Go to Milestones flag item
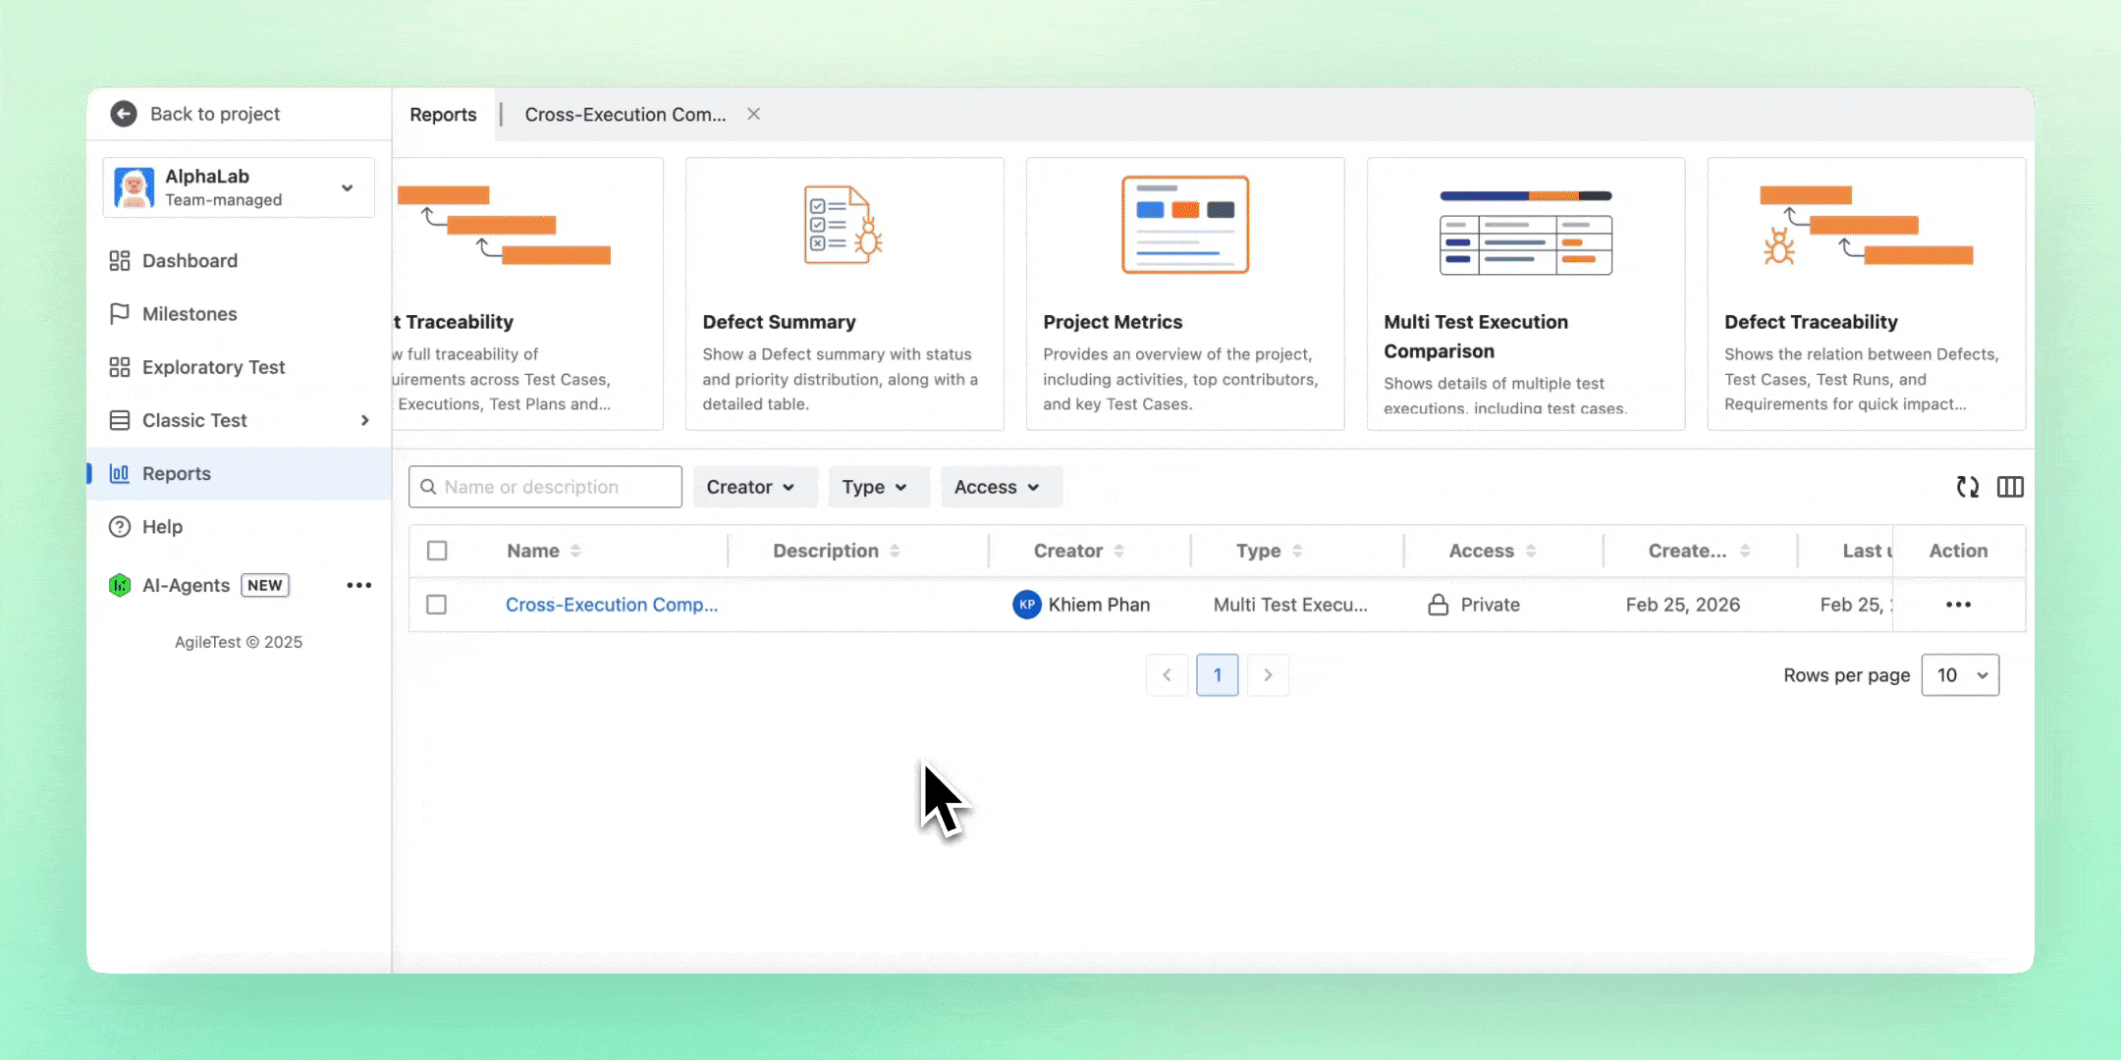The width and height of the screenshot is (2121, 1060). (190, 314)
